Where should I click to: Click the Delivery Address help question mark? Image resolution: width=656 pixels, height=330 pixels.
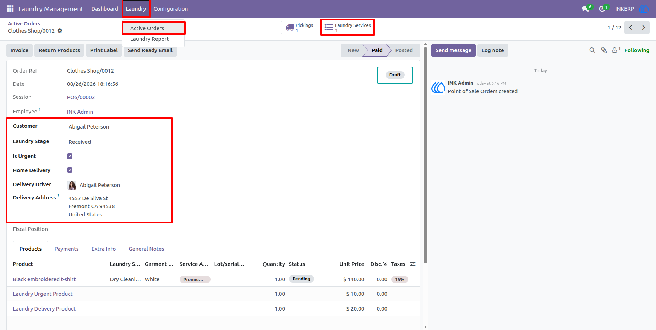tap(58, 195)
